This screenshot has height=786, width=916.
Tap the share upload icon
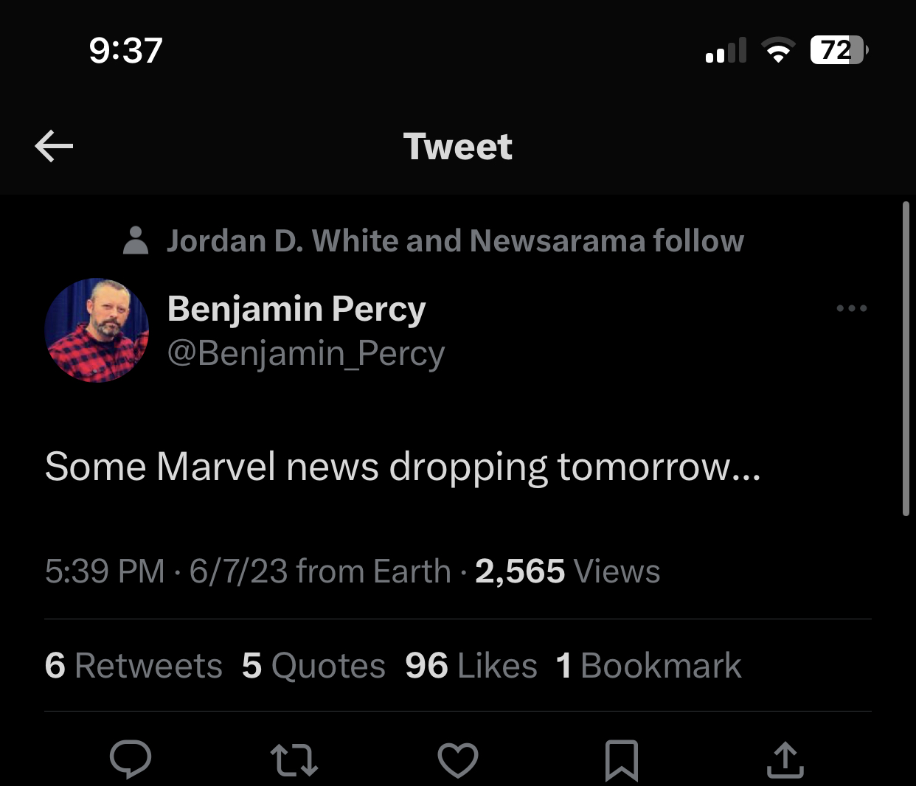pyautogui.click(x=785, y=760)
